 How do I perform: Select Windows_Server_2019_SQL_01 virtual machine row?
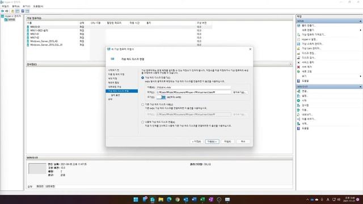coord(119,45)
